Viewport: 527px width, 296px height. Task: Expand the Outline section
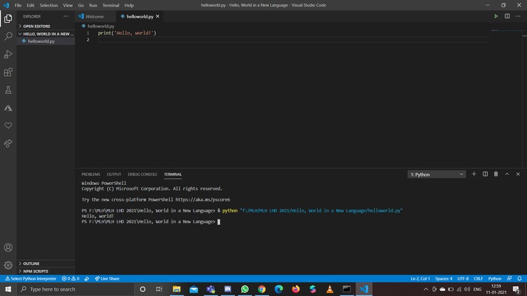46,263
